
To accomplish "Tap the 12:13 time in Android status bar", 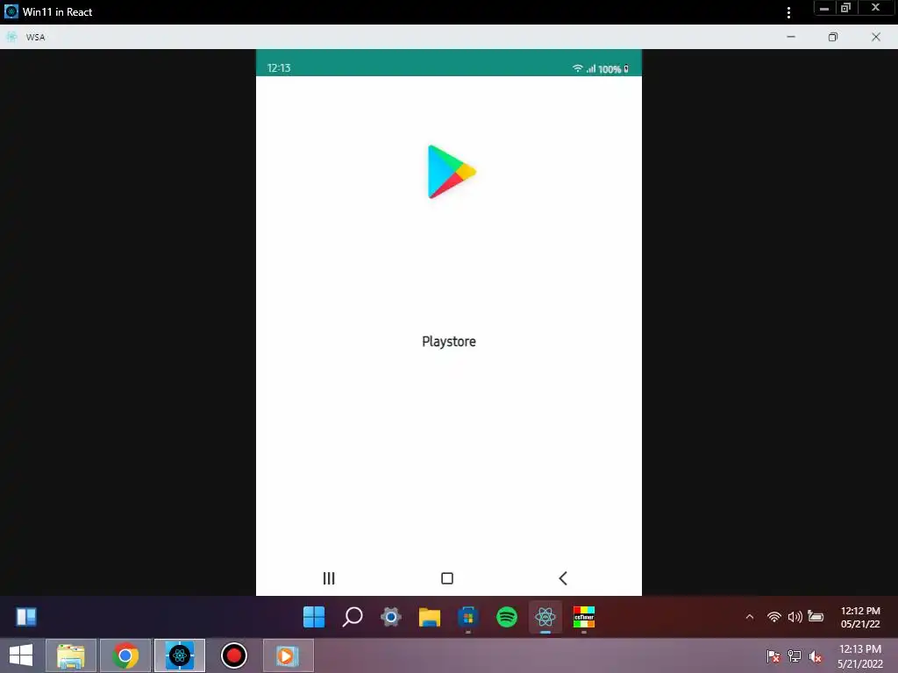I will tap(279, 68).
